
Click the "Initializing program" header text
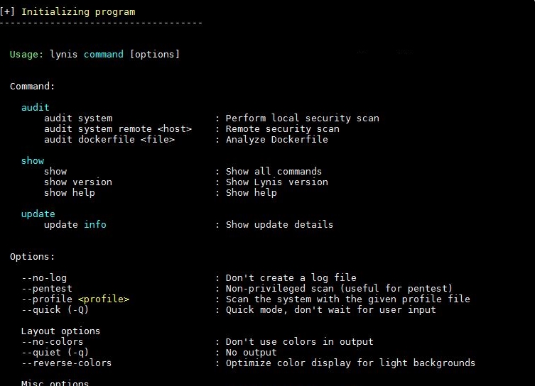(x=78, y=11)
